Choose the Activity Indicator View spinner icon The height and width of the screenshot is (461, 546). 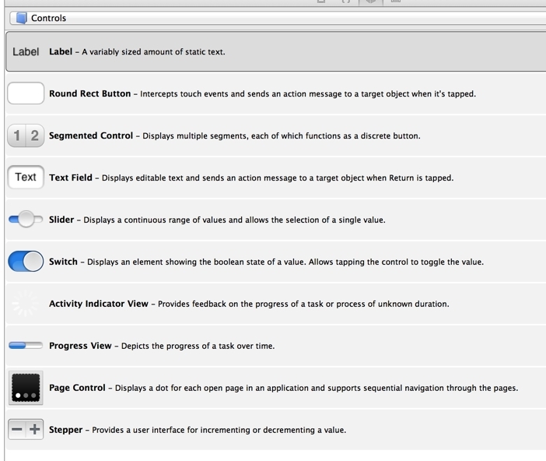coord(25,304)
